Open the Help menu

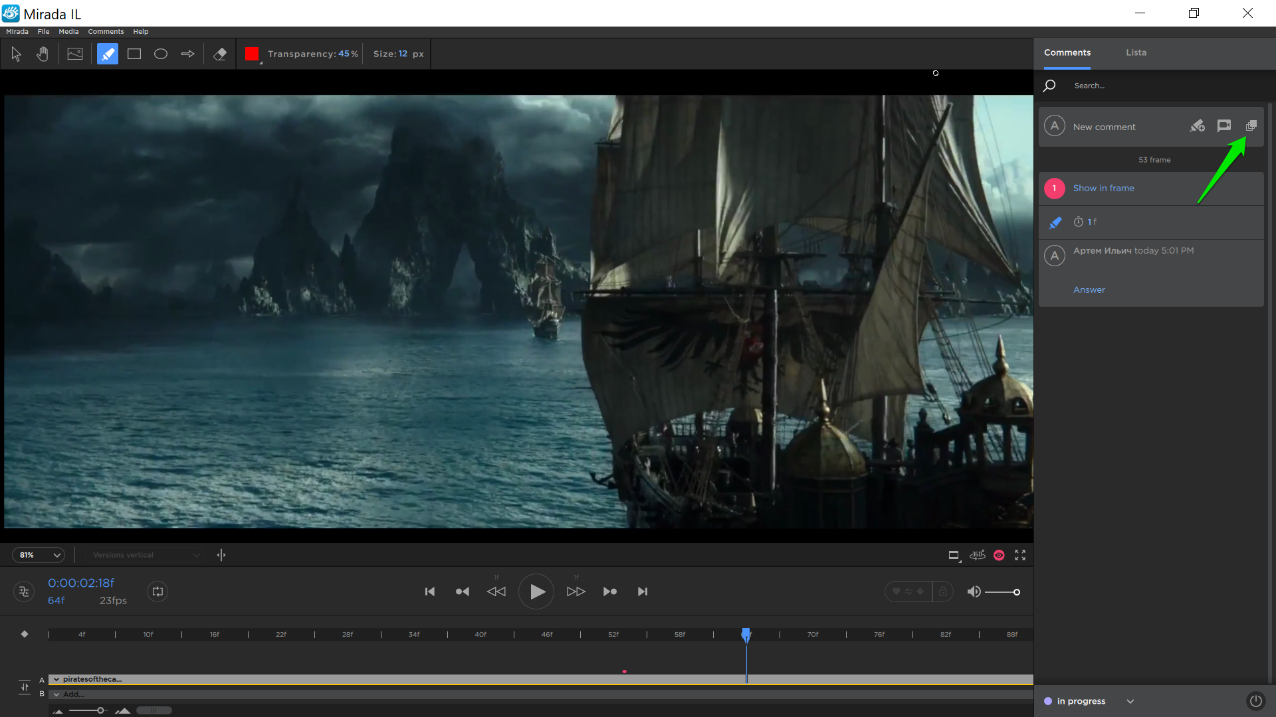pos(141,31)
